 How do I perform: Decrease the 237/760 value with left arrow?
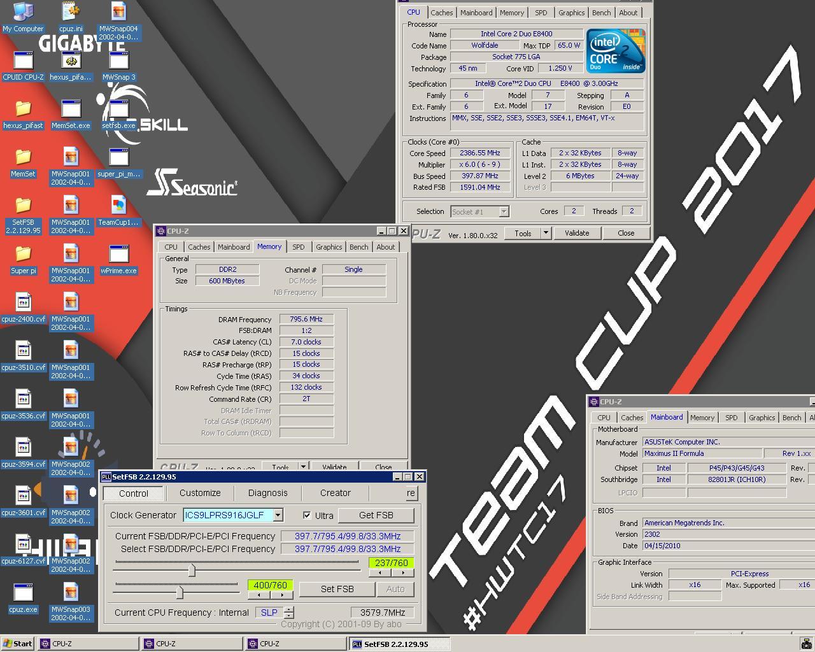pyautogui.click(x=380, y=572)
